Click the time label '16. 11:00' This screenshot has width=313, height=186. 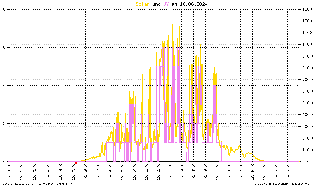click(146, 172)
